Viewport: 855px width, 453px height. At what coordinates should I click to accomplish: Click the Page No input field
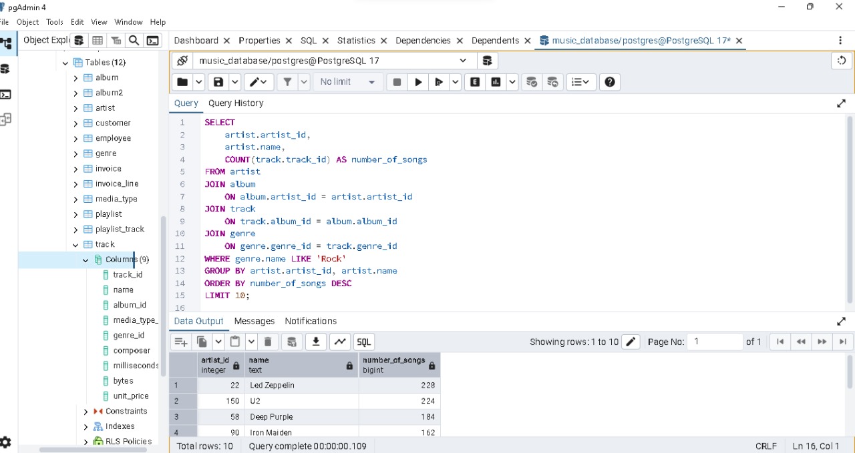pos(714,342)
